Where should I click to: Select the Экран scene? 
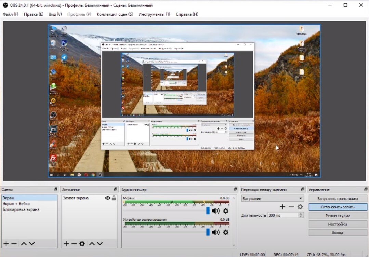click(29, 198)
